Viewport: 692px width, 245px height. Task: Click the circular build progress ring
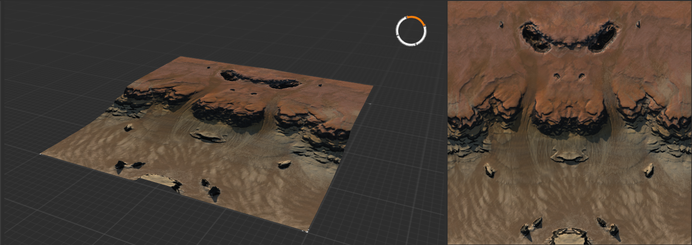[x=411, y=31]
